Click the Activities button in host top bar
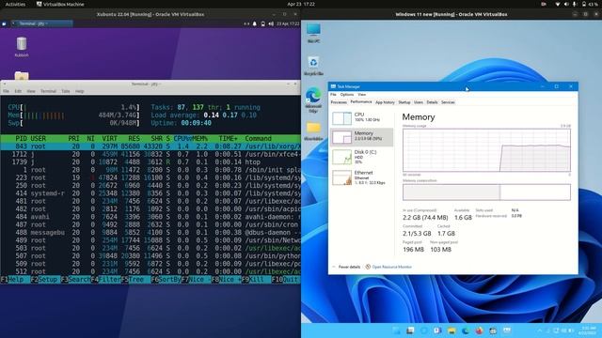The height and width of the screenshot is (338, 602). (15, 4)
